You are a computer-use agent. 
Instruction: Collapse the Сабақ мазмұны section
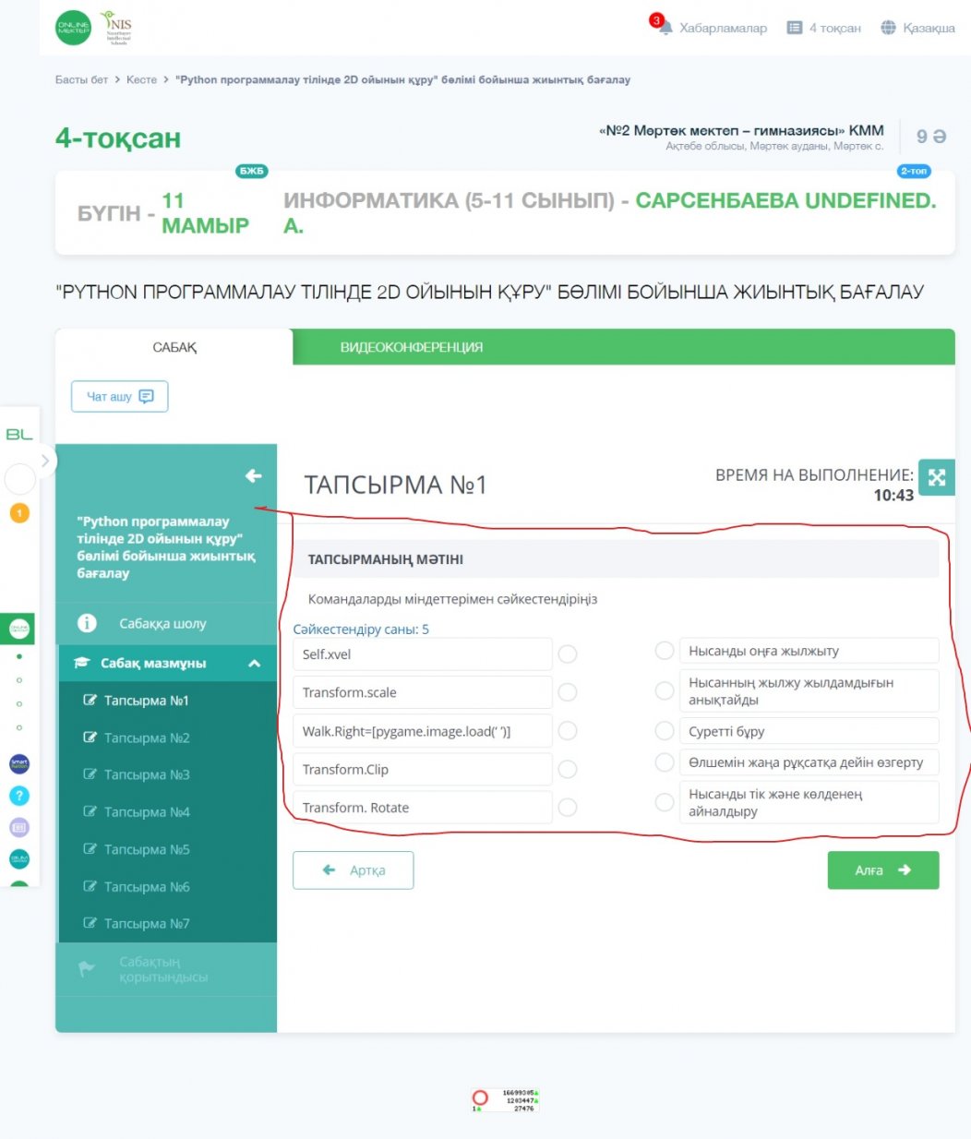(x=255, y=663)
